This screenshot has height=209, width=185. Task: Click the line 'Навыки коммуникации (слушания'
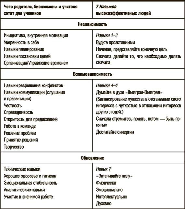click(34, 92)
